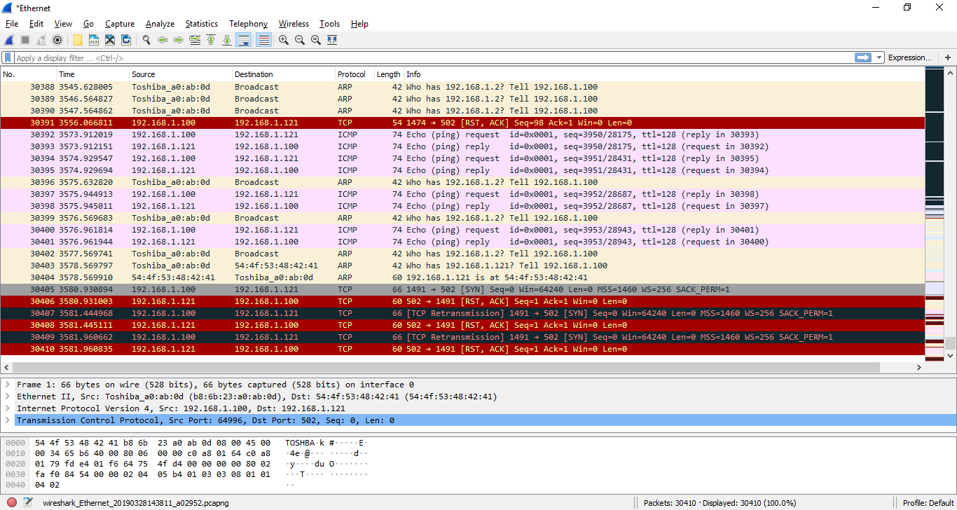Start a new packet capture

[9, 40]
